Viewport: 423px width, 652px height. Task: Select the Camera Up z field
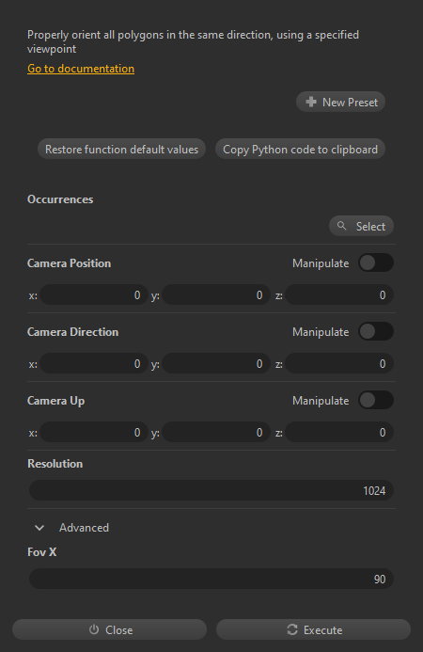coord(339,432)
